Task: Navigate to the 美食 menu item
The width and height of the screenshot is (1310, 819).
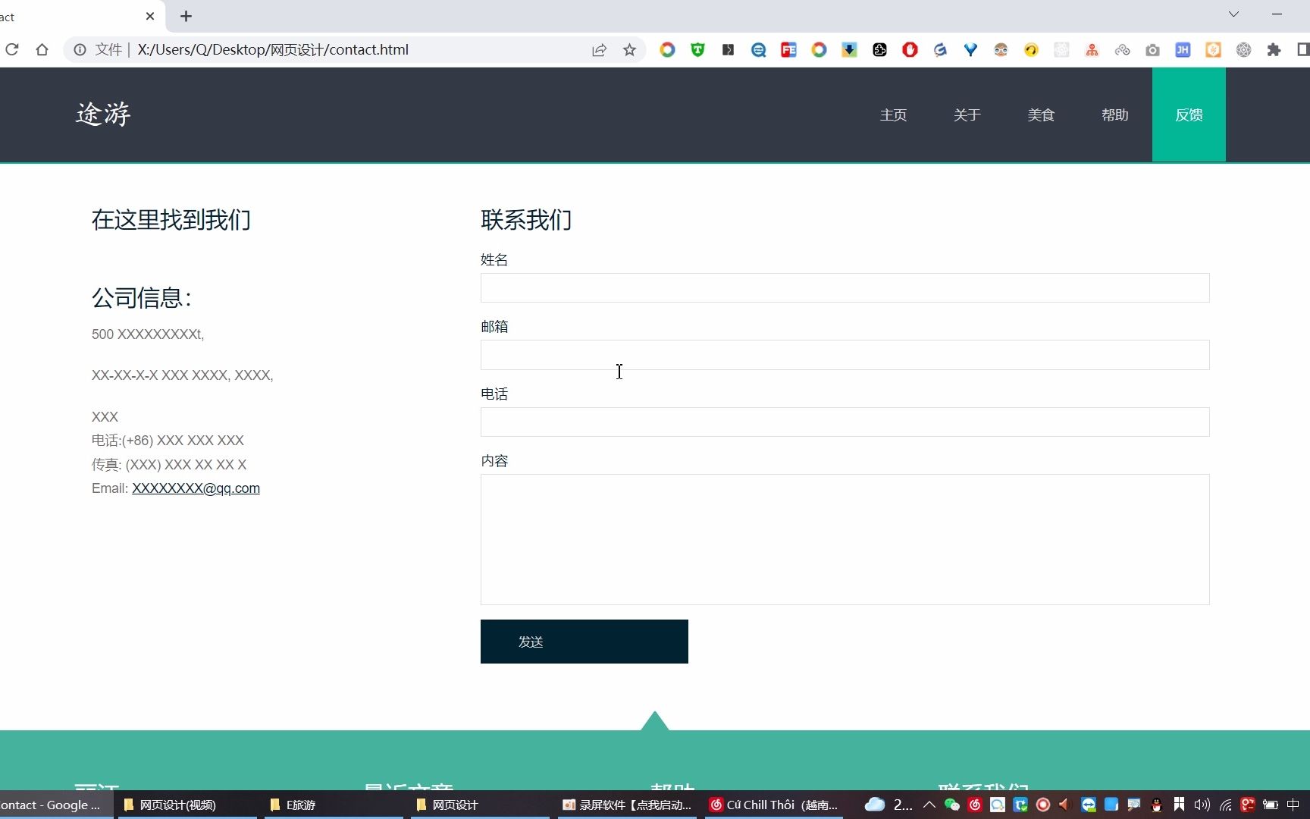Action: tap(1041, 115)
